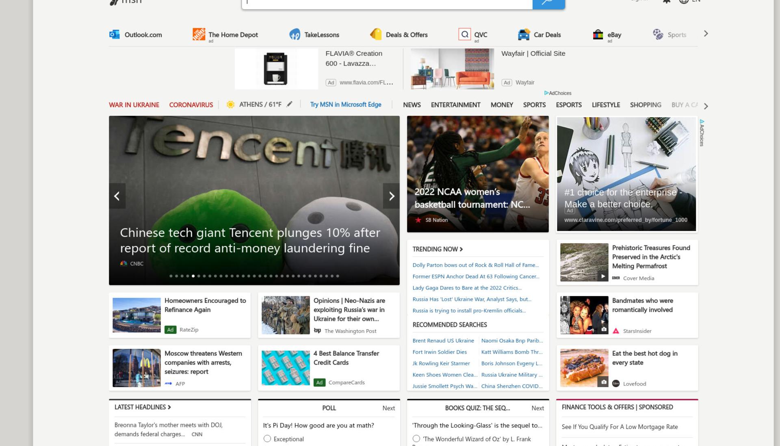Open the Sports ball icon
This screenshot has width=780, height=446.
(658, 35)
